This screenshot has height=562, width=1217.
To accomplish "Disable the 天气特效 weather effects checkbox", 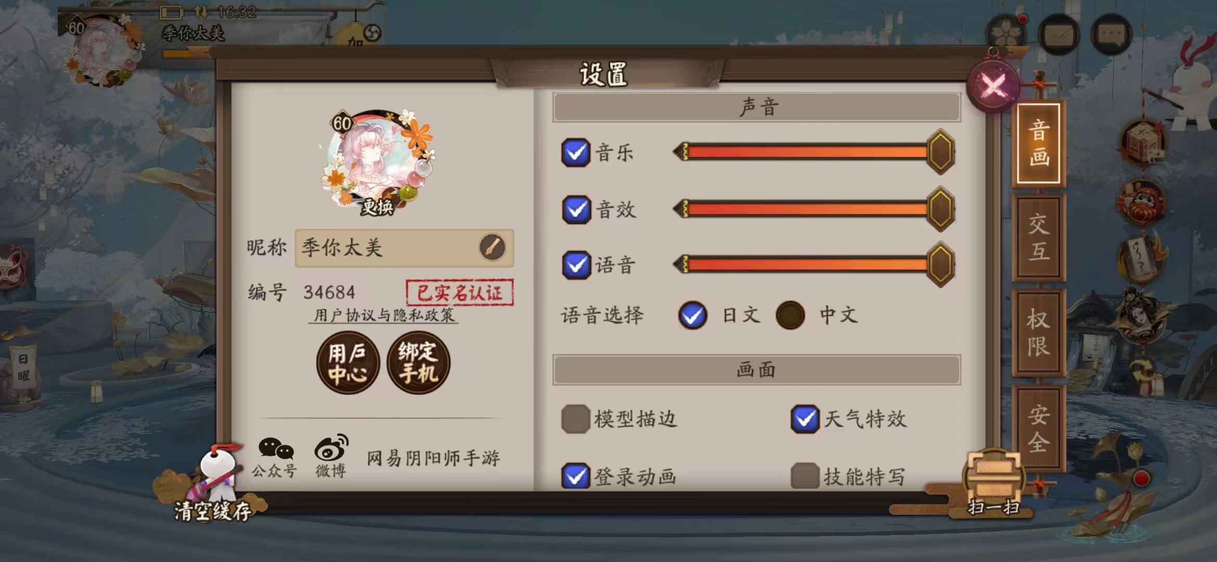I will (805, 419).
